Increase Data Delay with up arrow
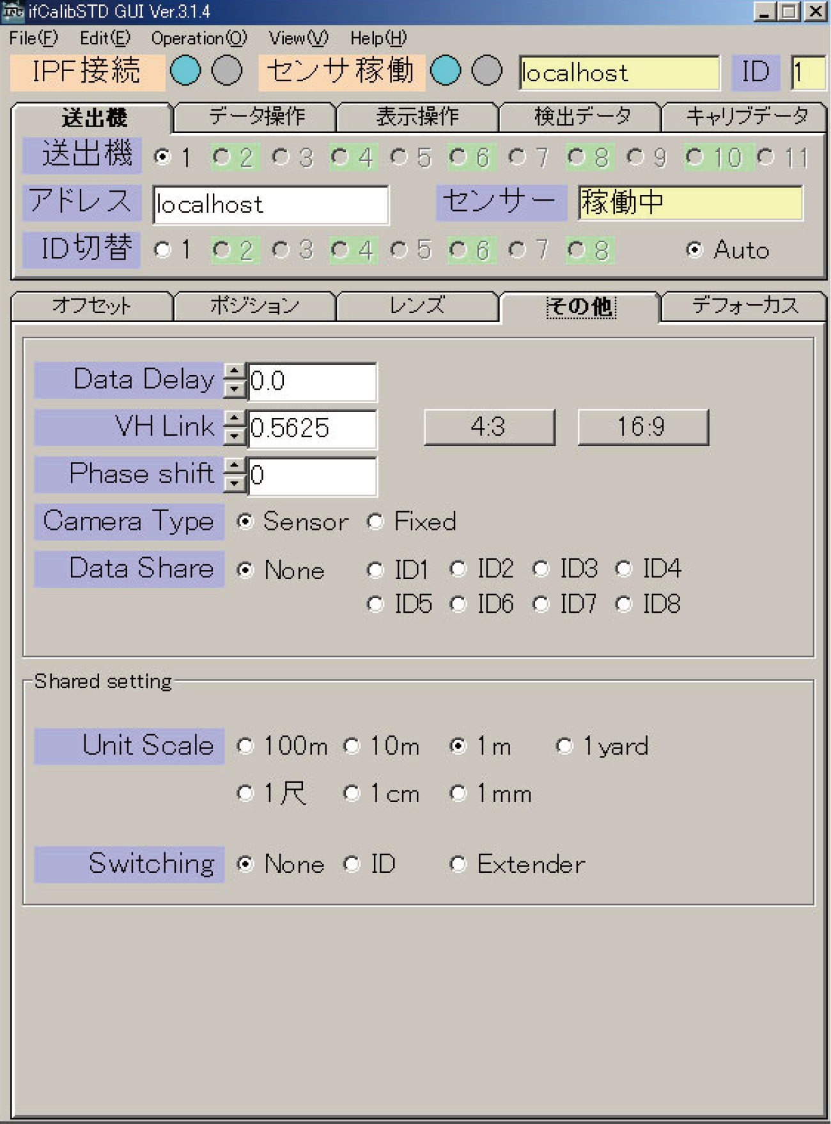 pyautogui.click(x=235, y=372)
